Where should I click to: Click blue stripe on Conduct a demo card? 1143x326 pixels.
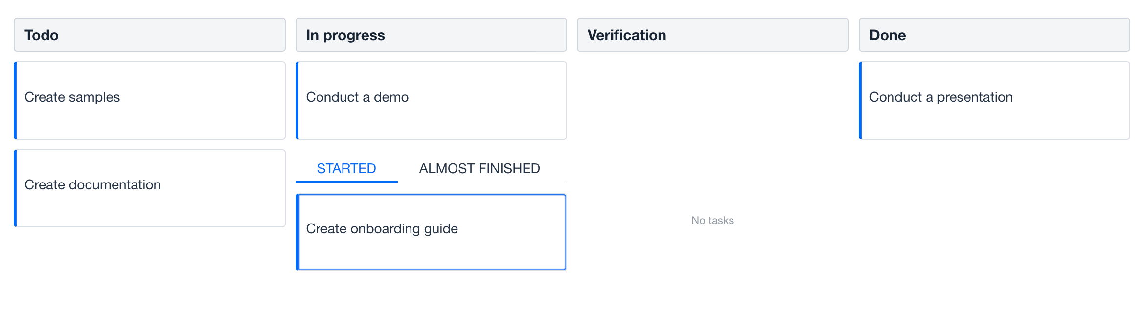point(297,101)
